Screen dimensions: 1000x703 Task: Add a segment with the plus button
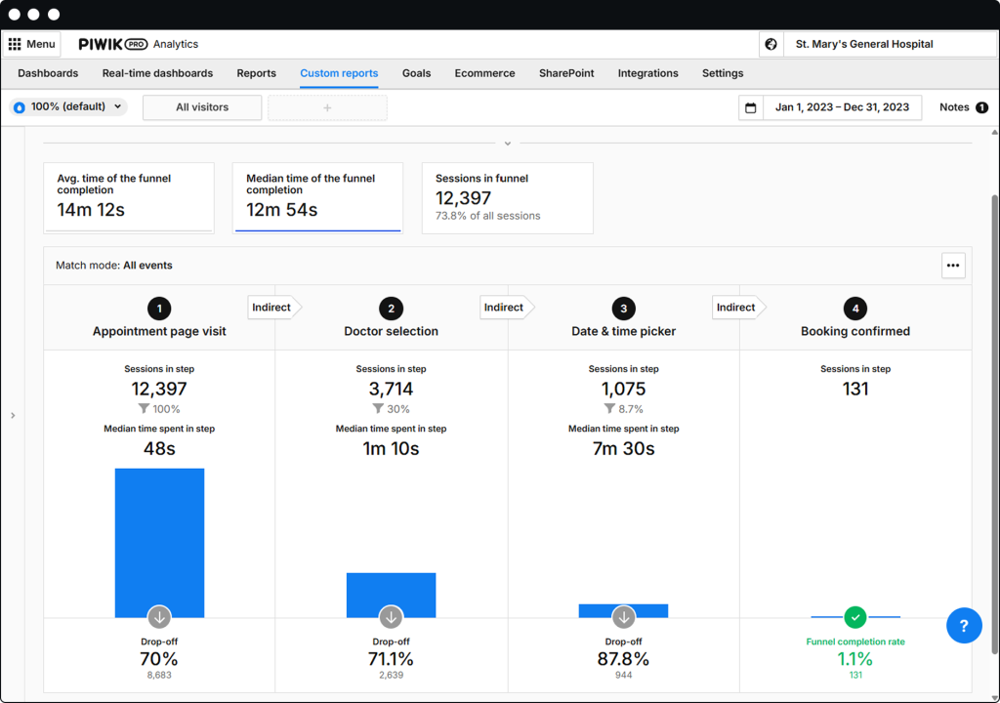click(x=327, y=107)
